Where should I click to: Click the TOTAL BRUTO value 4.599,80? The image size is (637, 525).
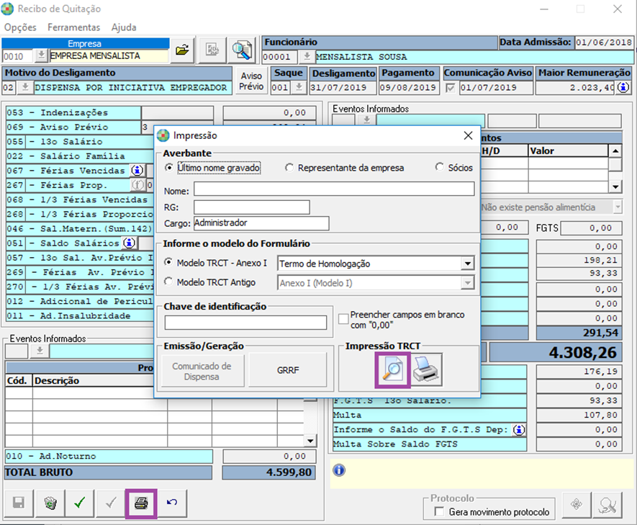pos(269,472)
